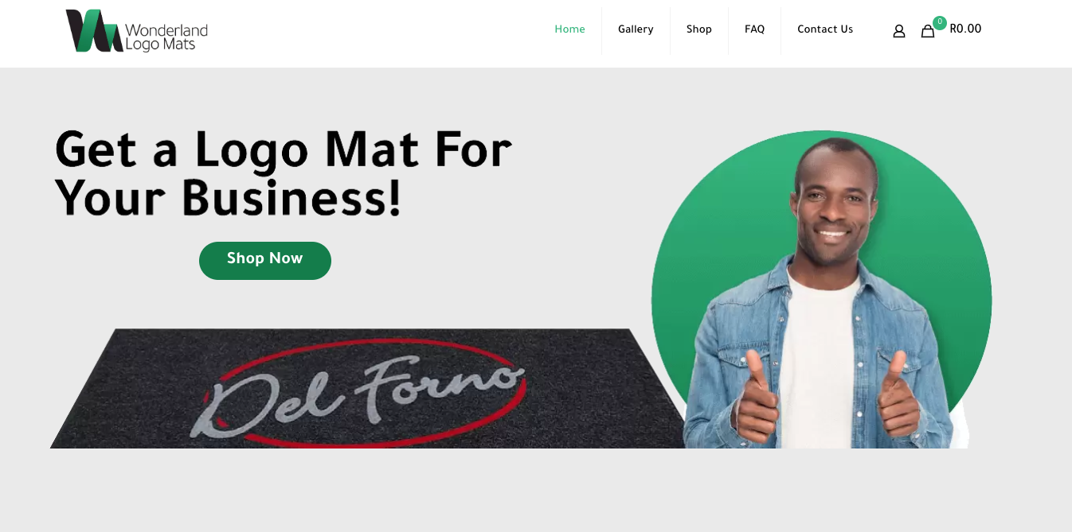Click the green cart count badge

940,22
